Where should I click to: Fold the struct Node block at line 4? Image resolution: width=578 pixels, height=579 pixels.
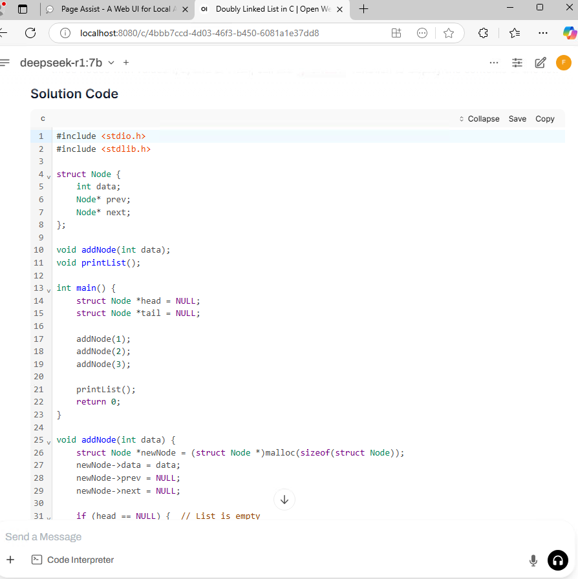[x=48, y=177]
